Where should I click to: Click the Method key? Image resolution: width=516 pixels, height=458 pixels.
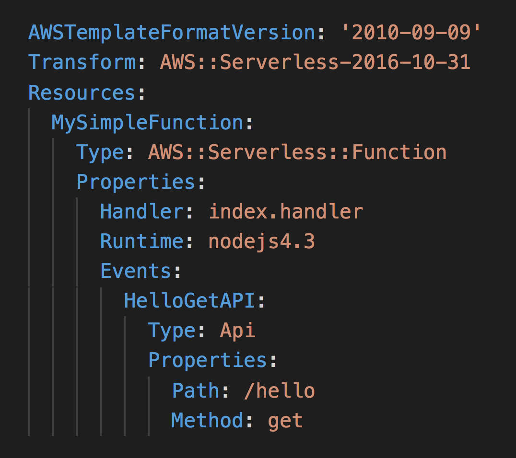[207, 421]
